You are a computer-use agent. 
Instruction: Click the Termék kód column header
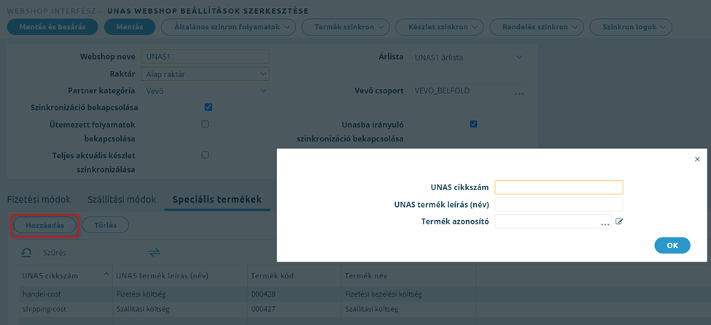tap(295, 275)
